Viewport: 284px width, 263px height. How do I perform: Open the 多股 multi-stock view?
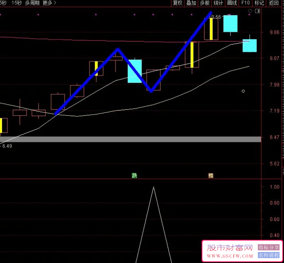click(x=205, y=3)
